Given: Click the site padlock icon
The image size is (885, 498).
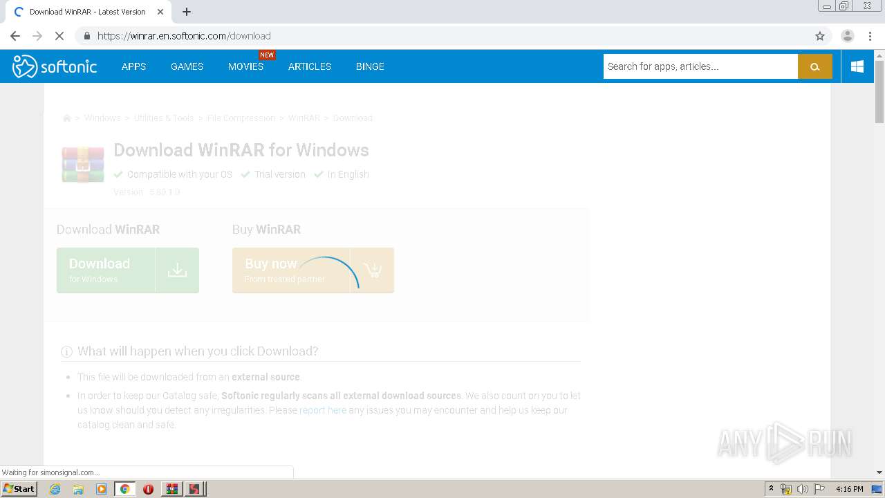Looking at the screenshot, I should (x=87, y=36).
